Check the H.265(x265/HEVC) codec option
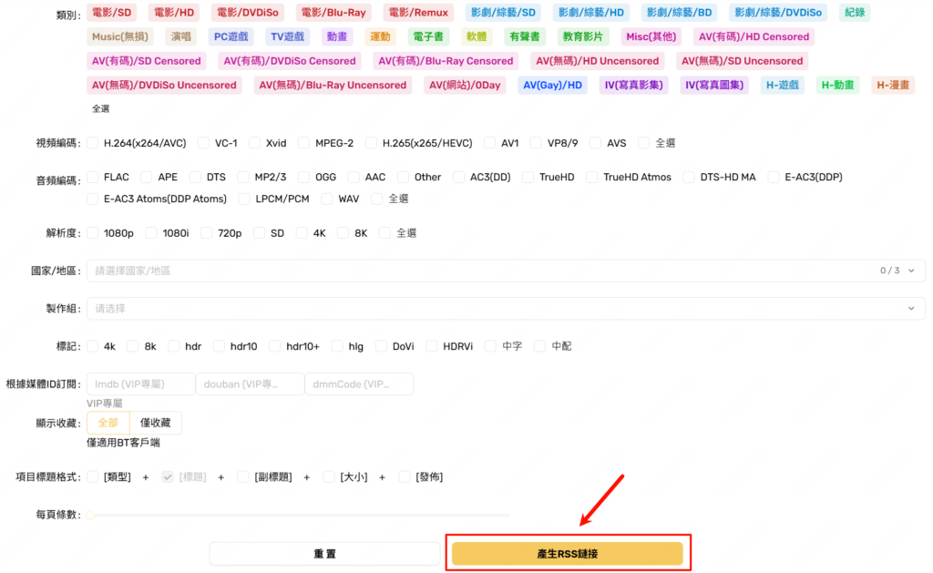 371,143
